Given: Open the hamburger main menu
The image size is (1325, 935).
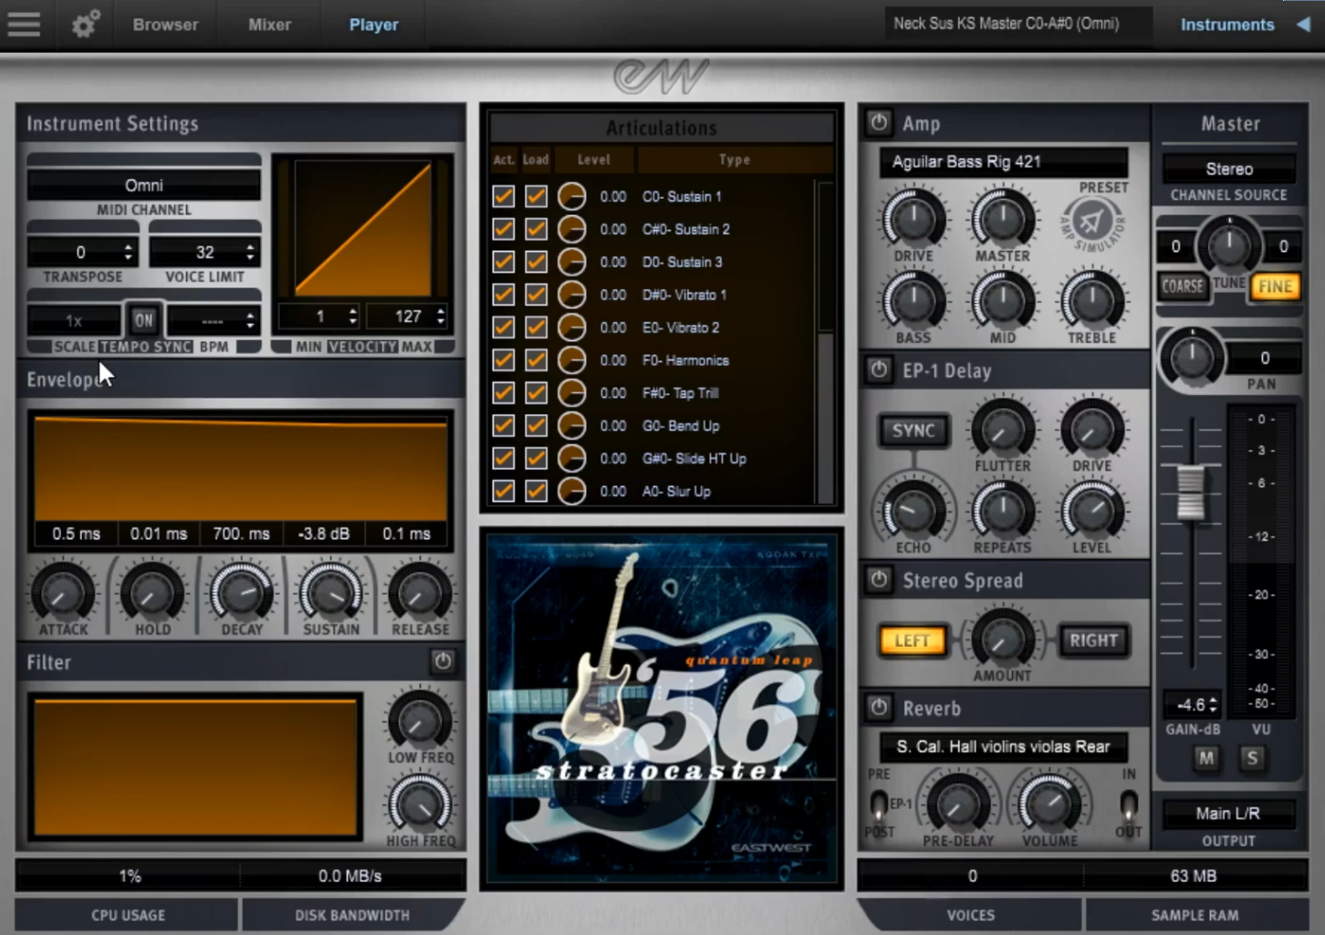Looking at the screenshot, I should [24, 25].
